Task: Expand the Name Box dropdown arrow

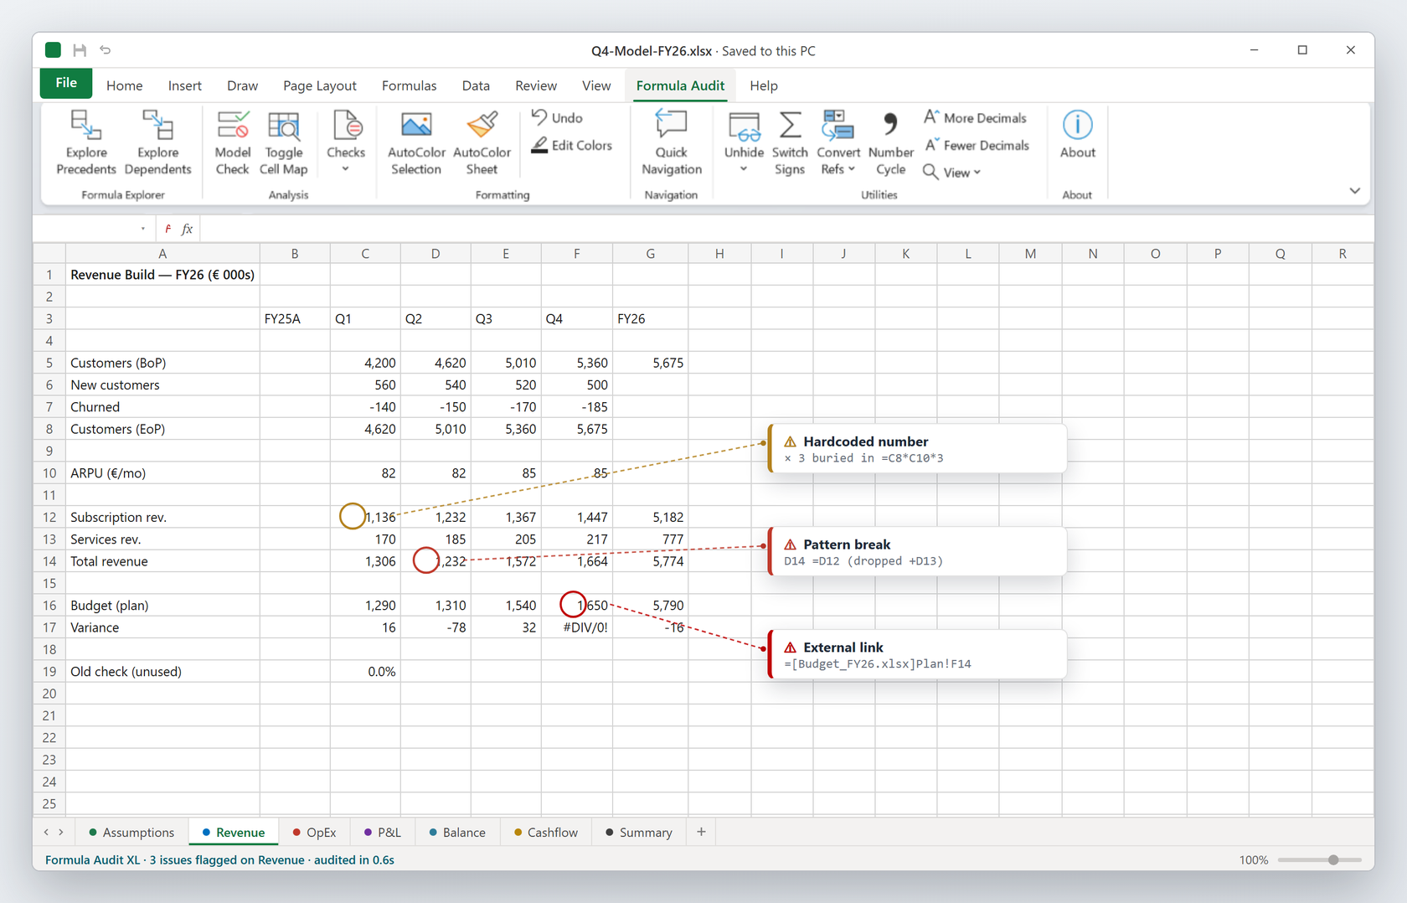Action: [x=143, y=229]
